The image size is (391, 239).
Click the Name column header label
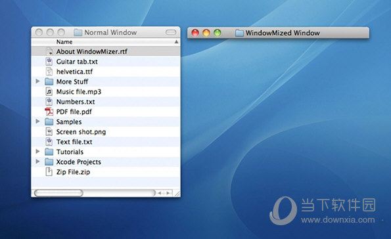click(64, 42)
